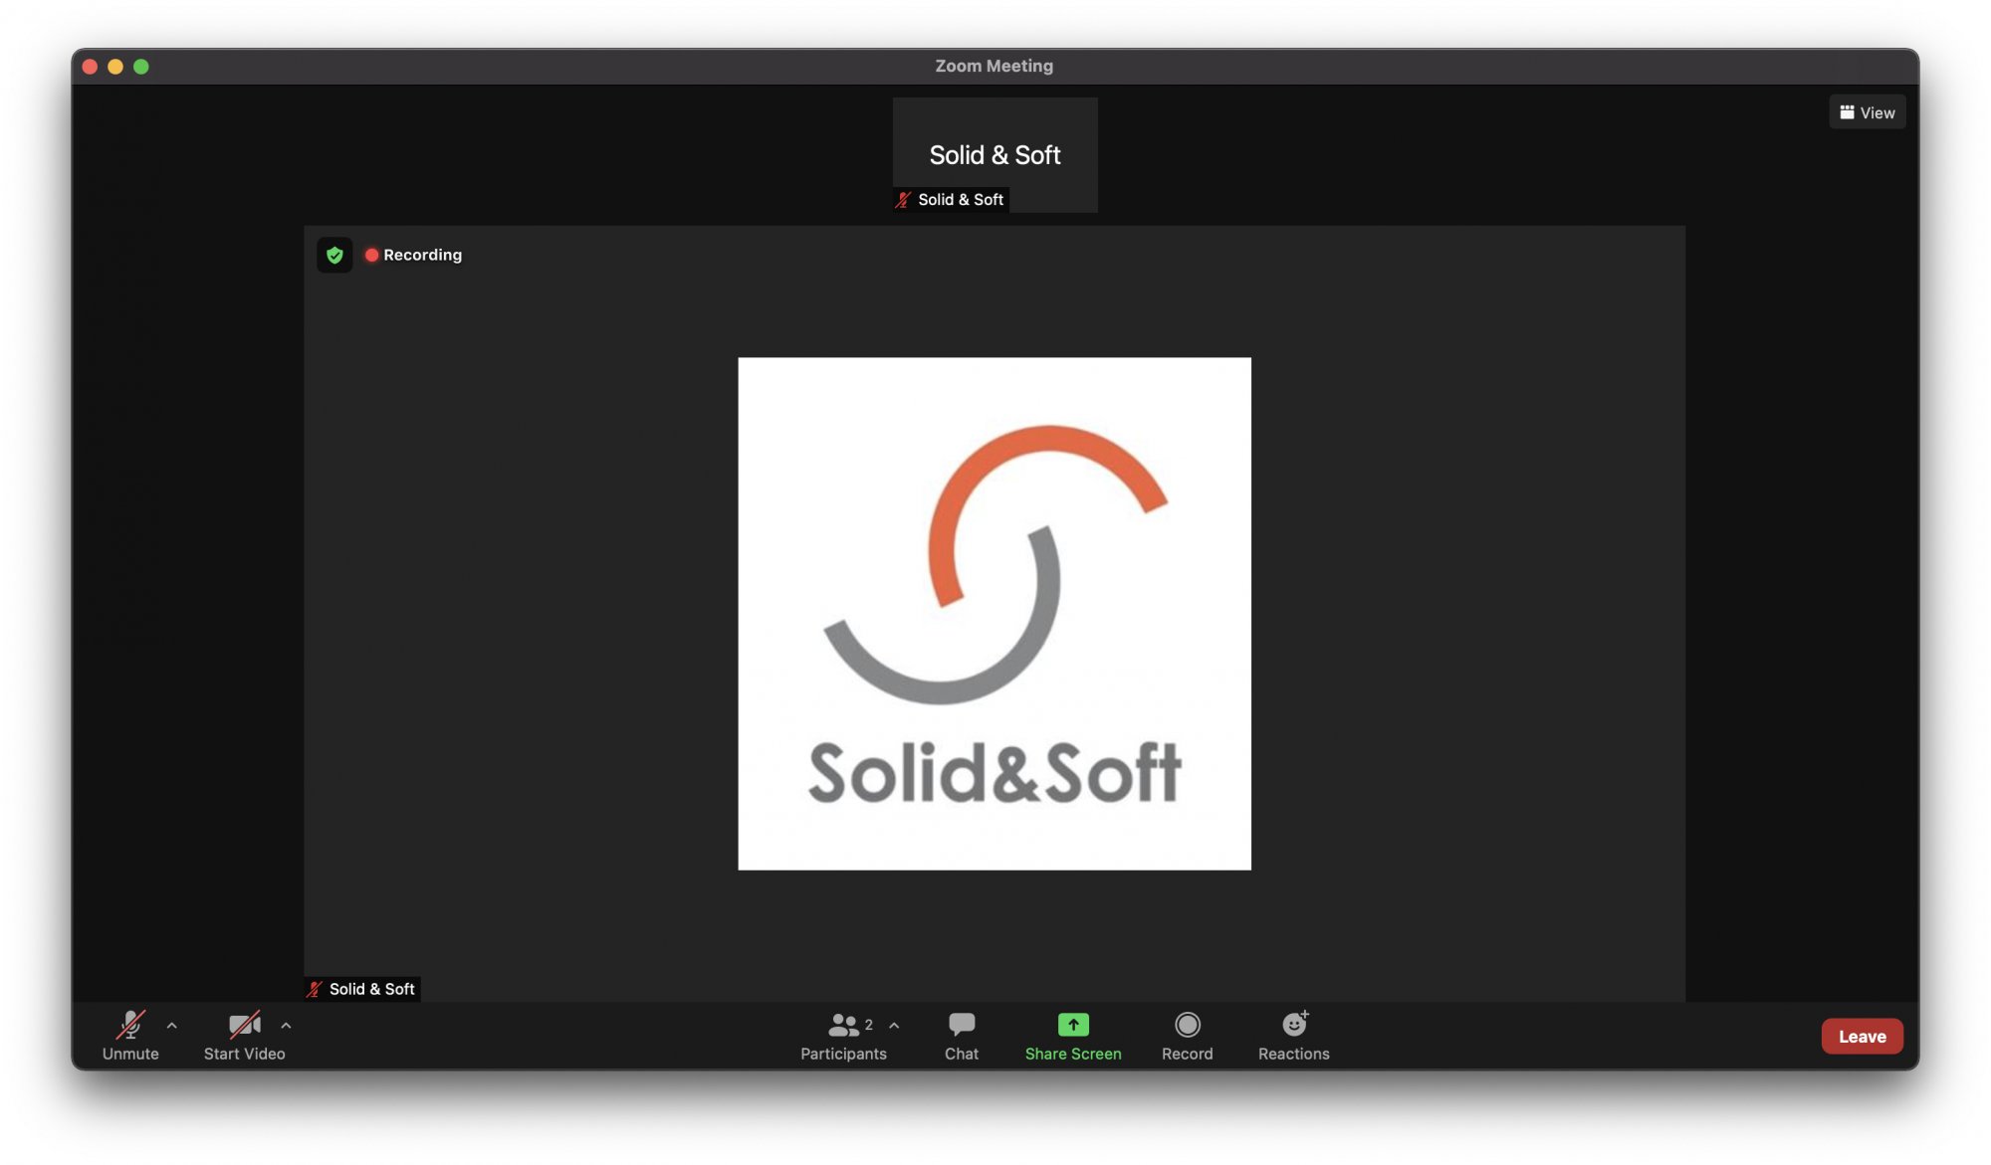Click the Record button in the toolbar

pos(1187,1036)
